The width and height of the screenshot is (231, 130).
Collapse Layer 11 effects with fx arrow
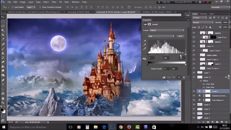[228, 77]
